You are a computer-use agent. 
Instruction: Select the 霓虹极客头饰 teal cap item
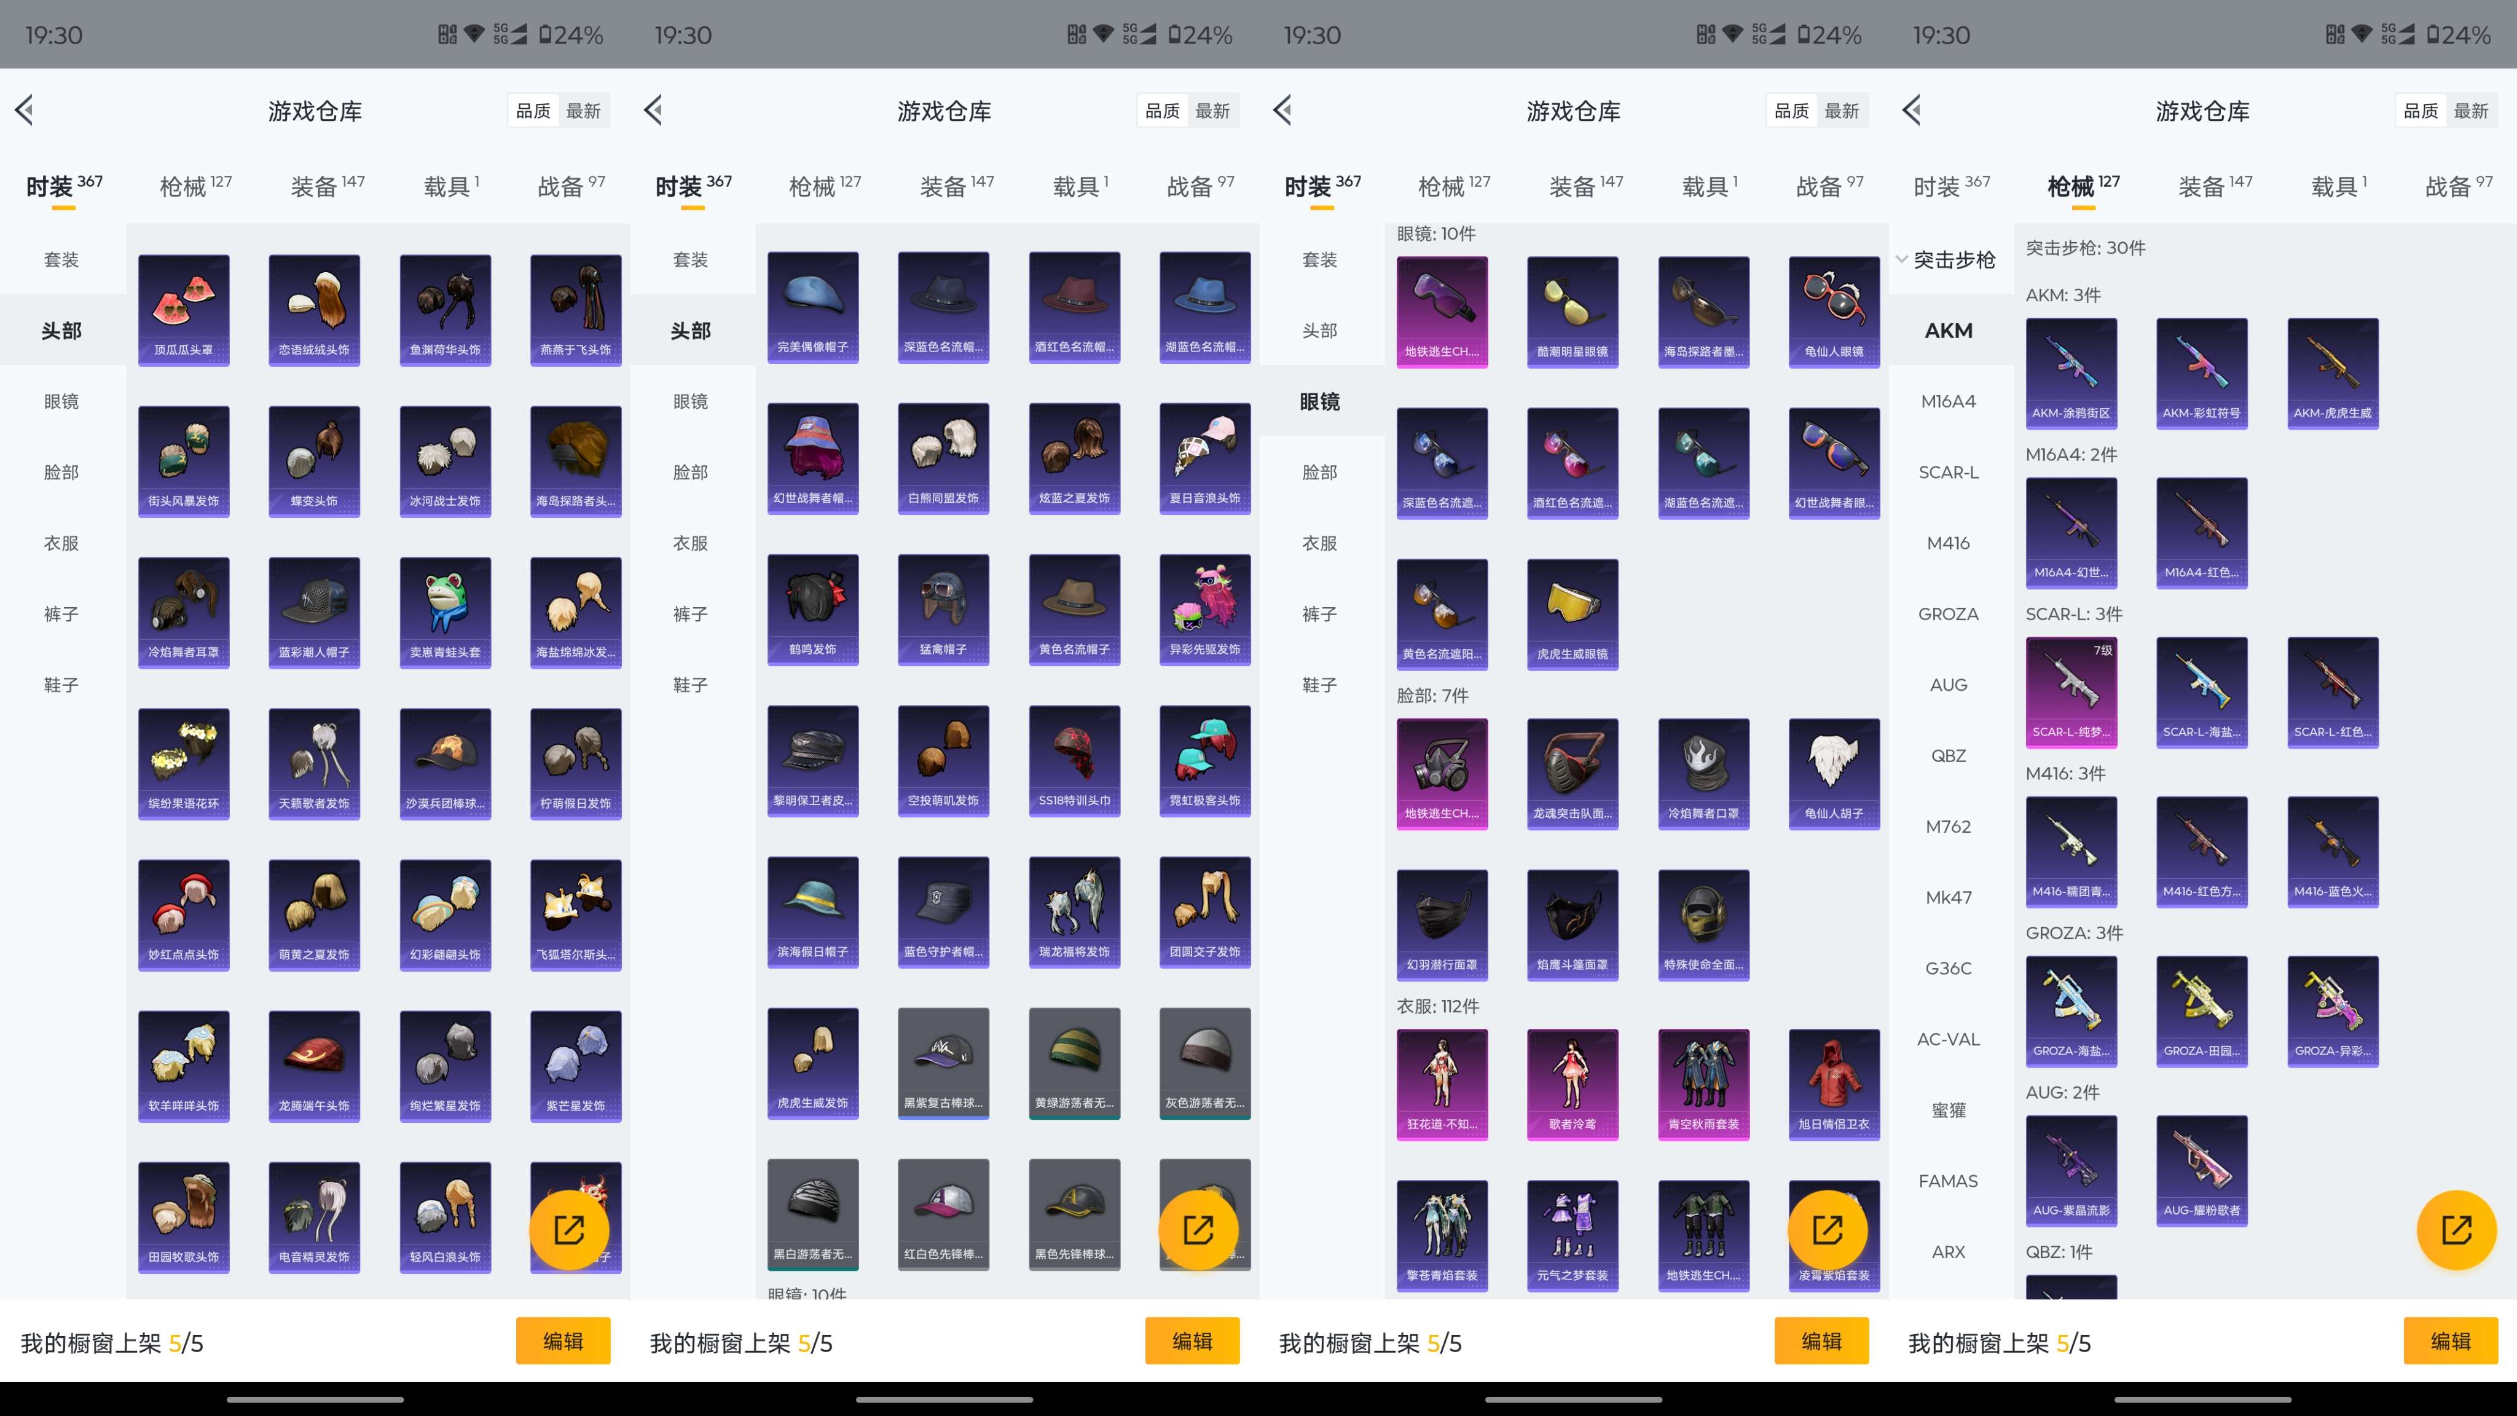(1205, 761)
